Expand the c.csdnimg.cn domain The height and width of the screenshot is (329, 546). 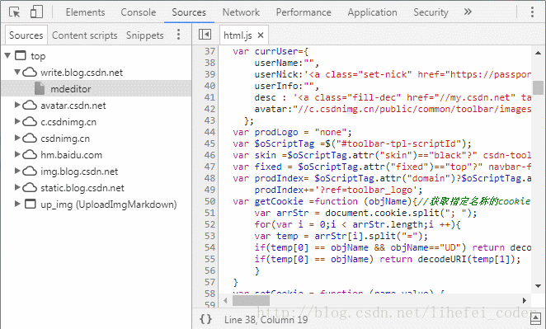click(17, 121)
